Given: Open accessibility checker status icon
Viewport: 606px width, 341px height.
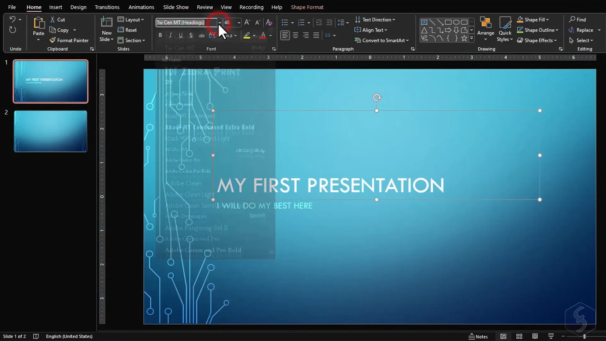Looking at the screenshot, I should pyautogui.click(x=36, y=336).
